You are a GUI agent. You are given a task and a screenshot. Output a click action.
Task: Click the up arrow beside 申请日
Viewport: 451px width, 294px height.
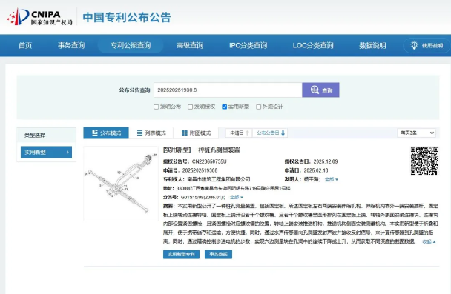(247, 133)
